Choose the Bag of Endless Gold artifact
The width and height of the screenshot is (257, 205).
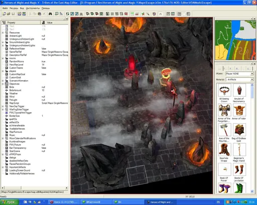click(x=239, y=130)
